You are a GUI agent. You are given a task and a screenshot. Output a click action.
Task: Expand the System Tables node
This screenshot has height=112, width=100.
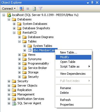(x=25, y=46)
